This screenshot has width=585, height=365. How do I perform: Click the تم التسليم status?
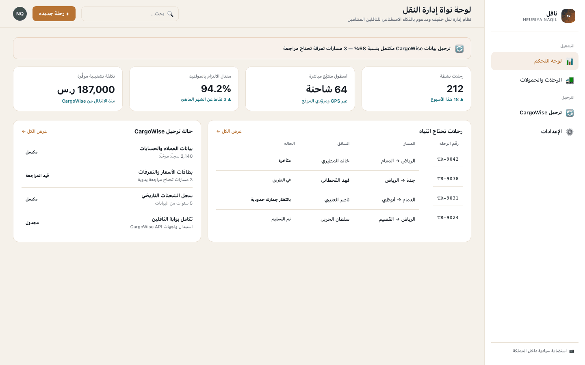pos(281,219)
